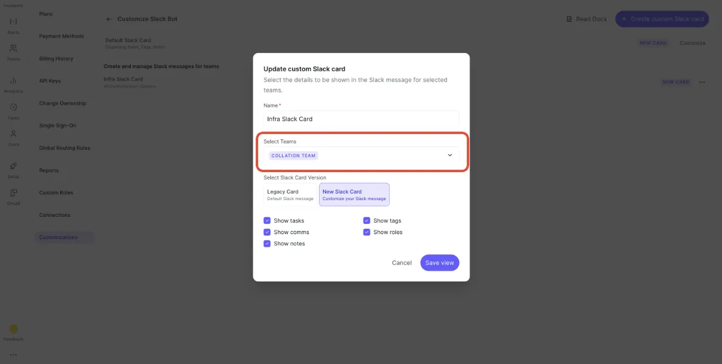Image resolution: width=722 pixels, height=364 pixels.
Task: Open Plans in the settings menu
Action: click(x=46, y=14)
